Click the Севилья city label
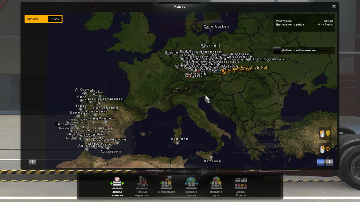This screenshot has height=202, width=360. [x=90, y=136]
